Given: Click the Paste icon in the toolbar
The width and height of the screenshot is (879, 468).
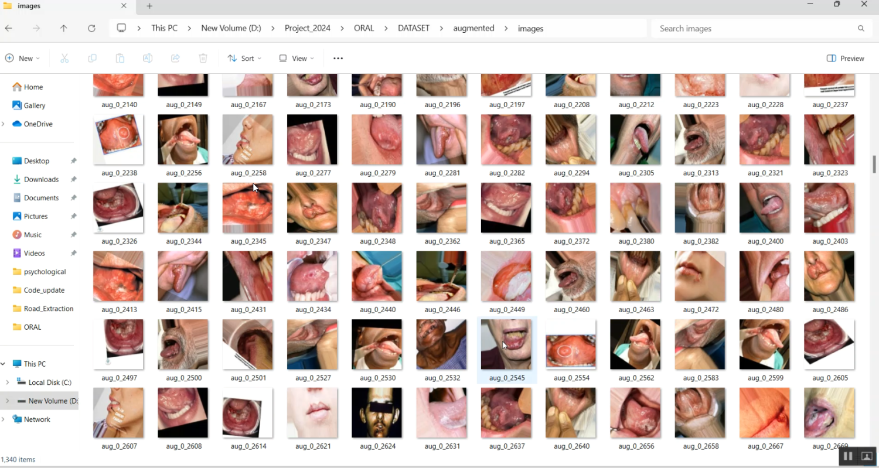Looking at the screenshot, I should tap(120, 58).
